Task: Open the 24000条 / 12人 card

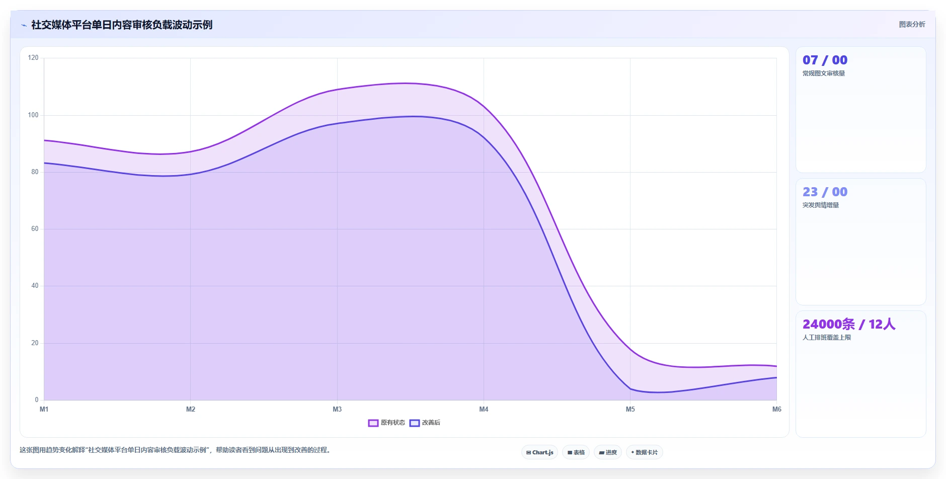Action: pyautogui.click(x=860, y=374)
